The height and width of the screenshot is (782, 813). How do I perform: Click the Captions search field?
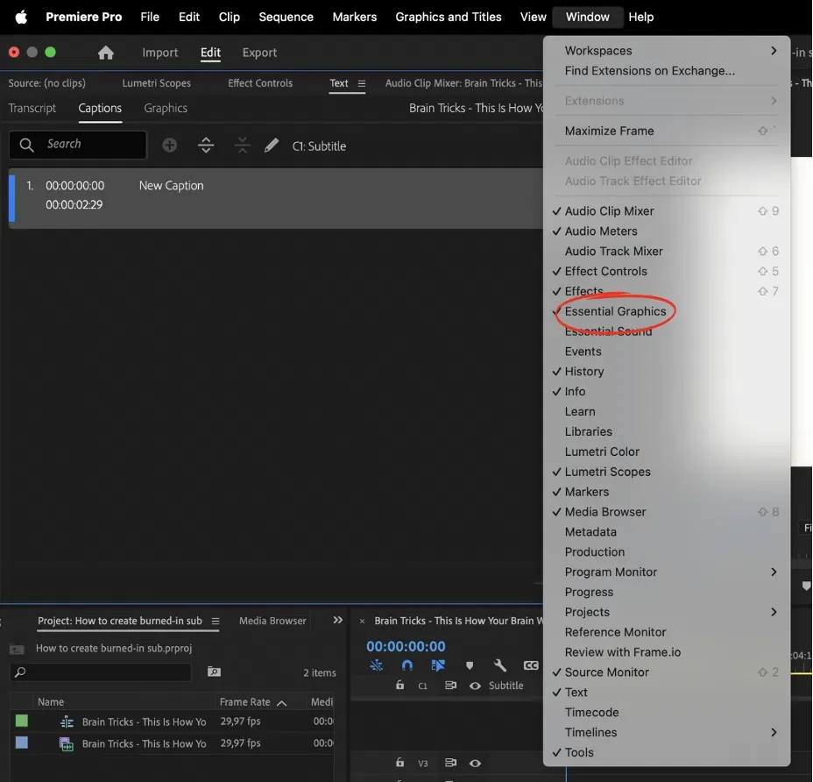(x=78, y=145)
